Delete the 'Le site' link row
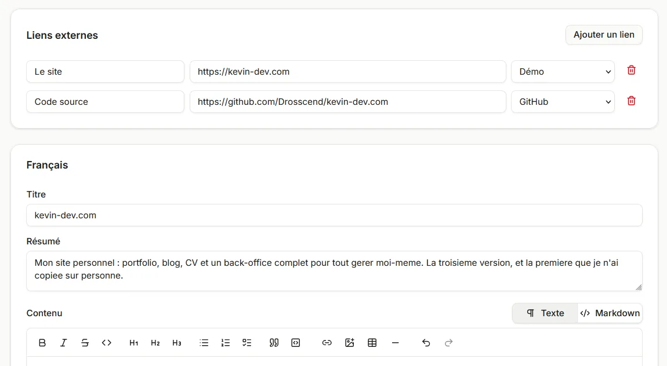Viewport: 667px width, 366px height. point(631,70)
